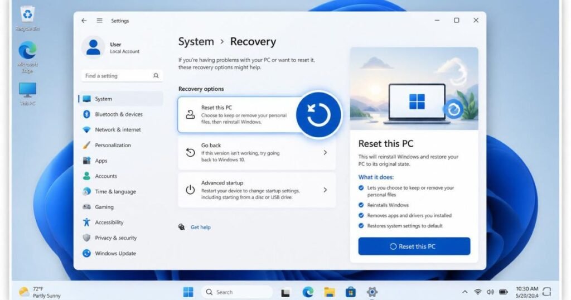The image size is (571, 300).
Task: Click the Get help headset icon
Action: (x=182, y=227)
